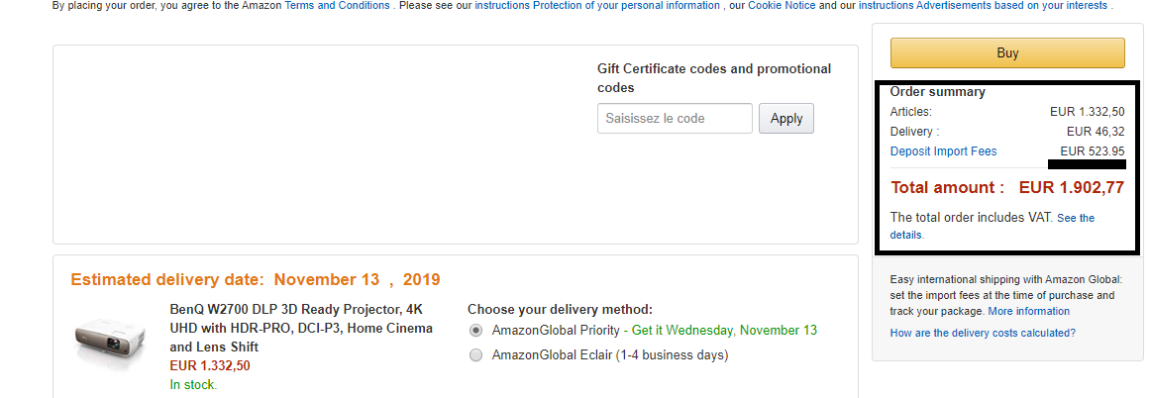Click See the details VAT link
Viewport: 1150px width, 398px height.
[1076, 218]
